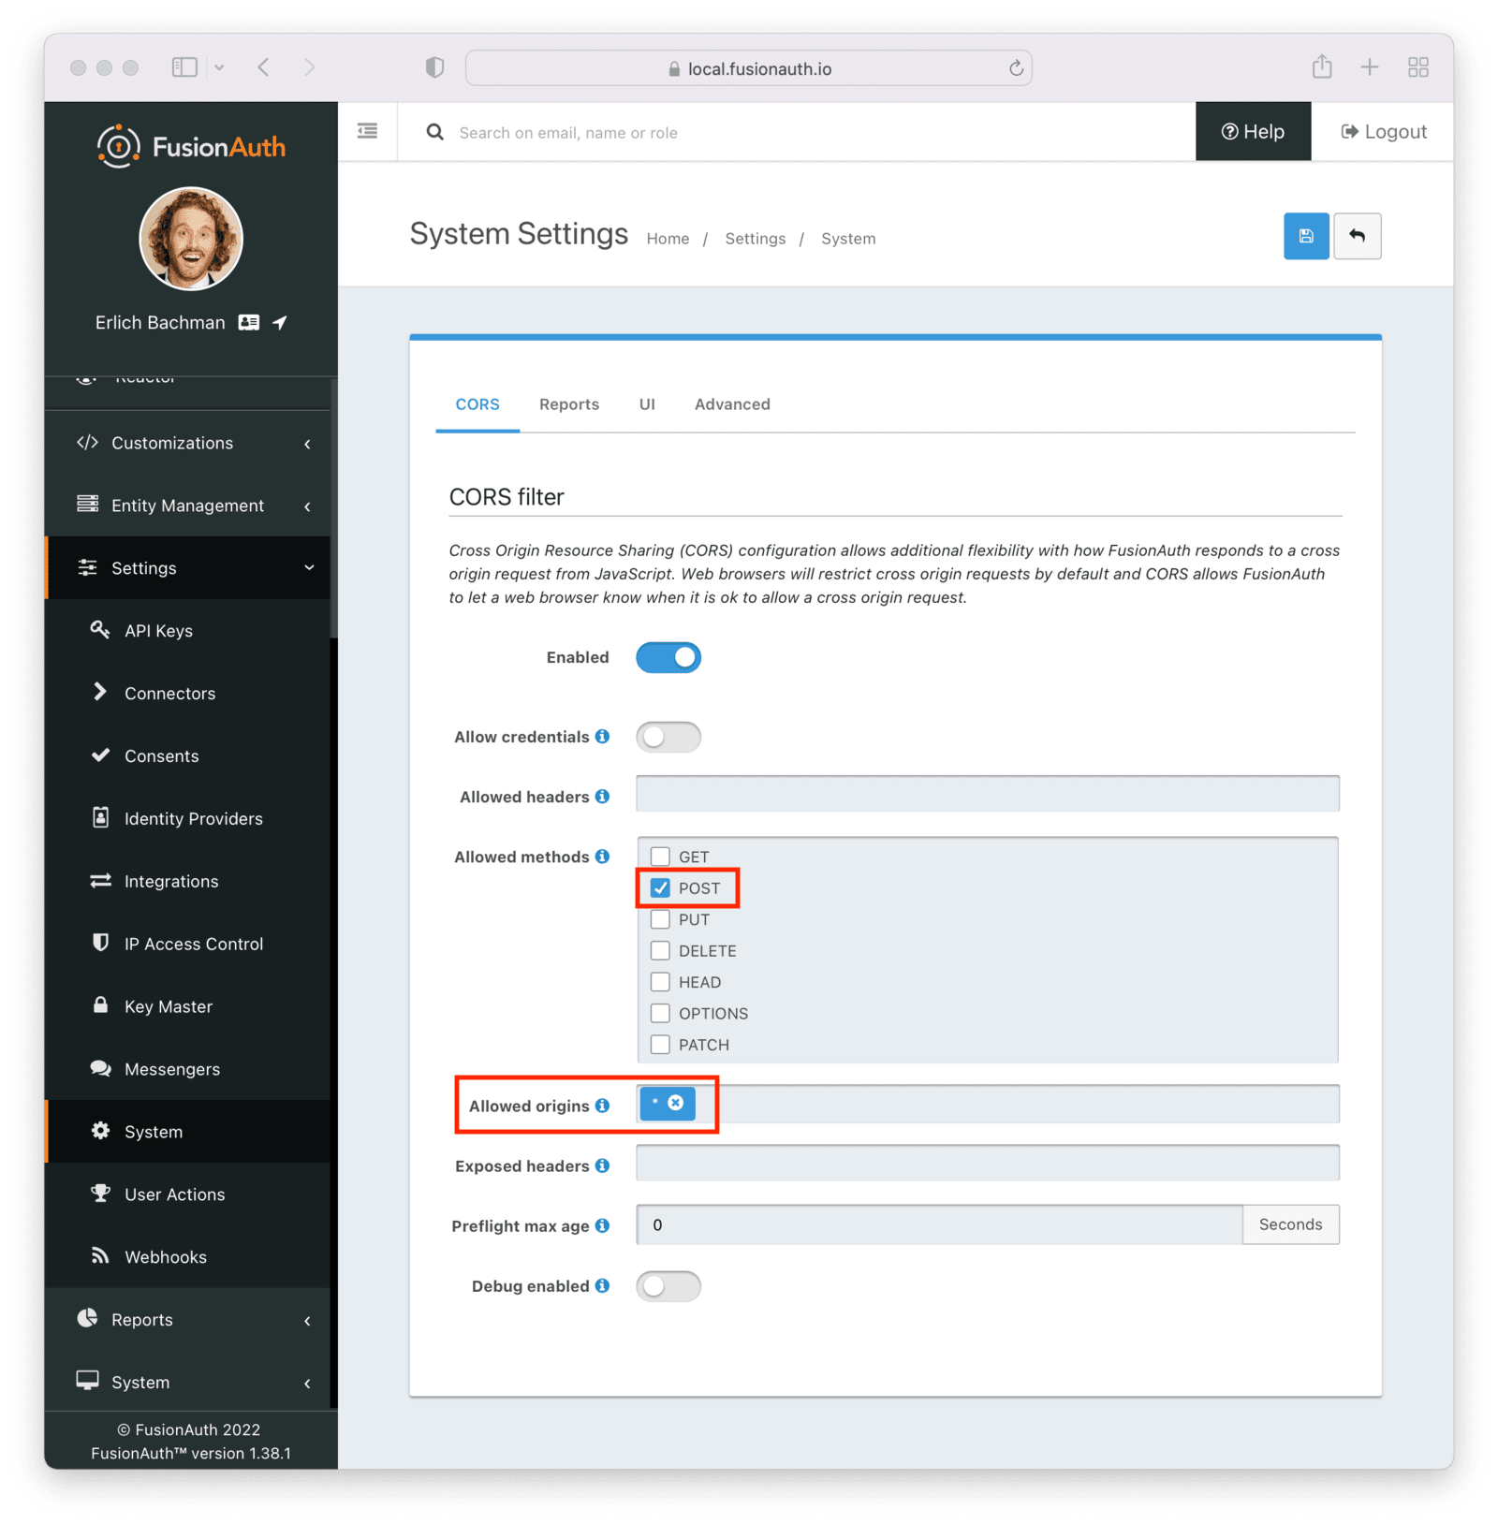Toggle the Debug enabled switch
The image size is (1498, 1524).
[668, 1286]
